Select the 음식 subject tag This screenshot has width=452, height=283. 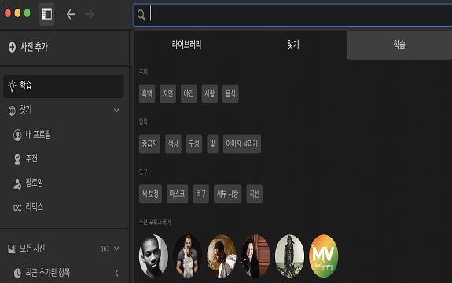(230, 94)
